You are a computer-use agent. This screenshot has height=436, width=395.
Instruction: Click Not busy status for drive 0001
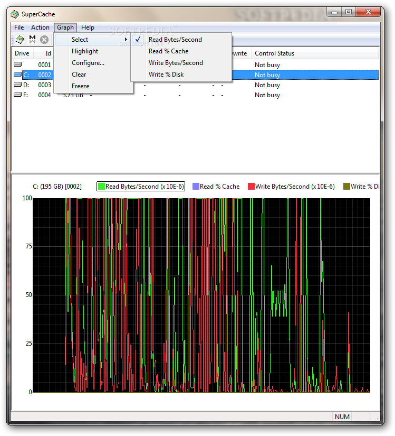(267, 65)
